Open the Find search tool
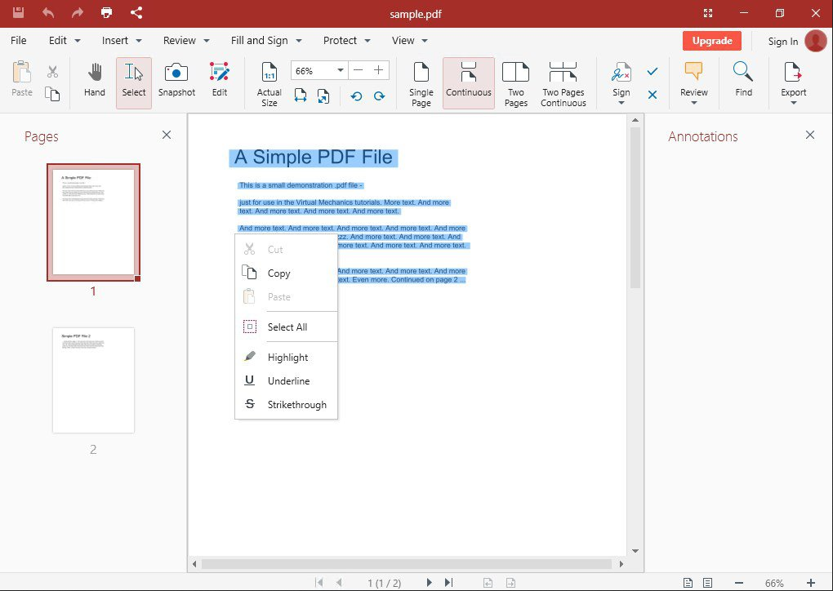 coord(743,82)
